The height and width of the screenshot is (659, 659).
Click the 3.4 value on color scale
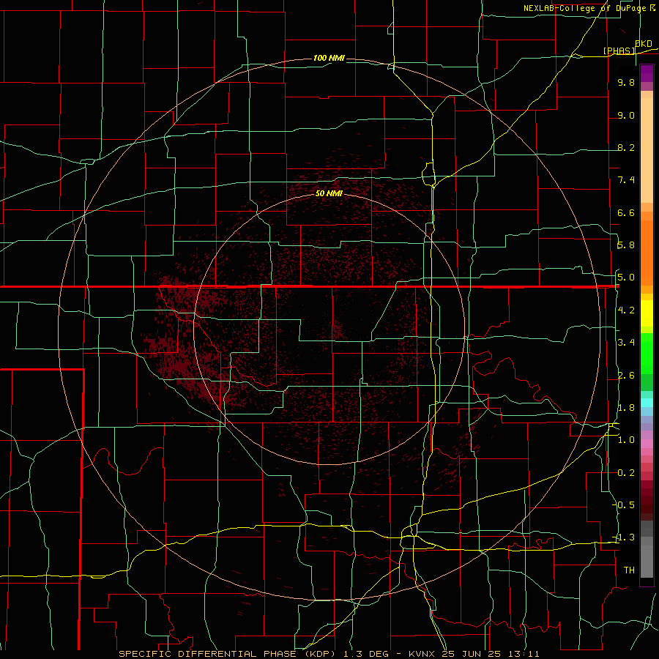coord(626,343)
